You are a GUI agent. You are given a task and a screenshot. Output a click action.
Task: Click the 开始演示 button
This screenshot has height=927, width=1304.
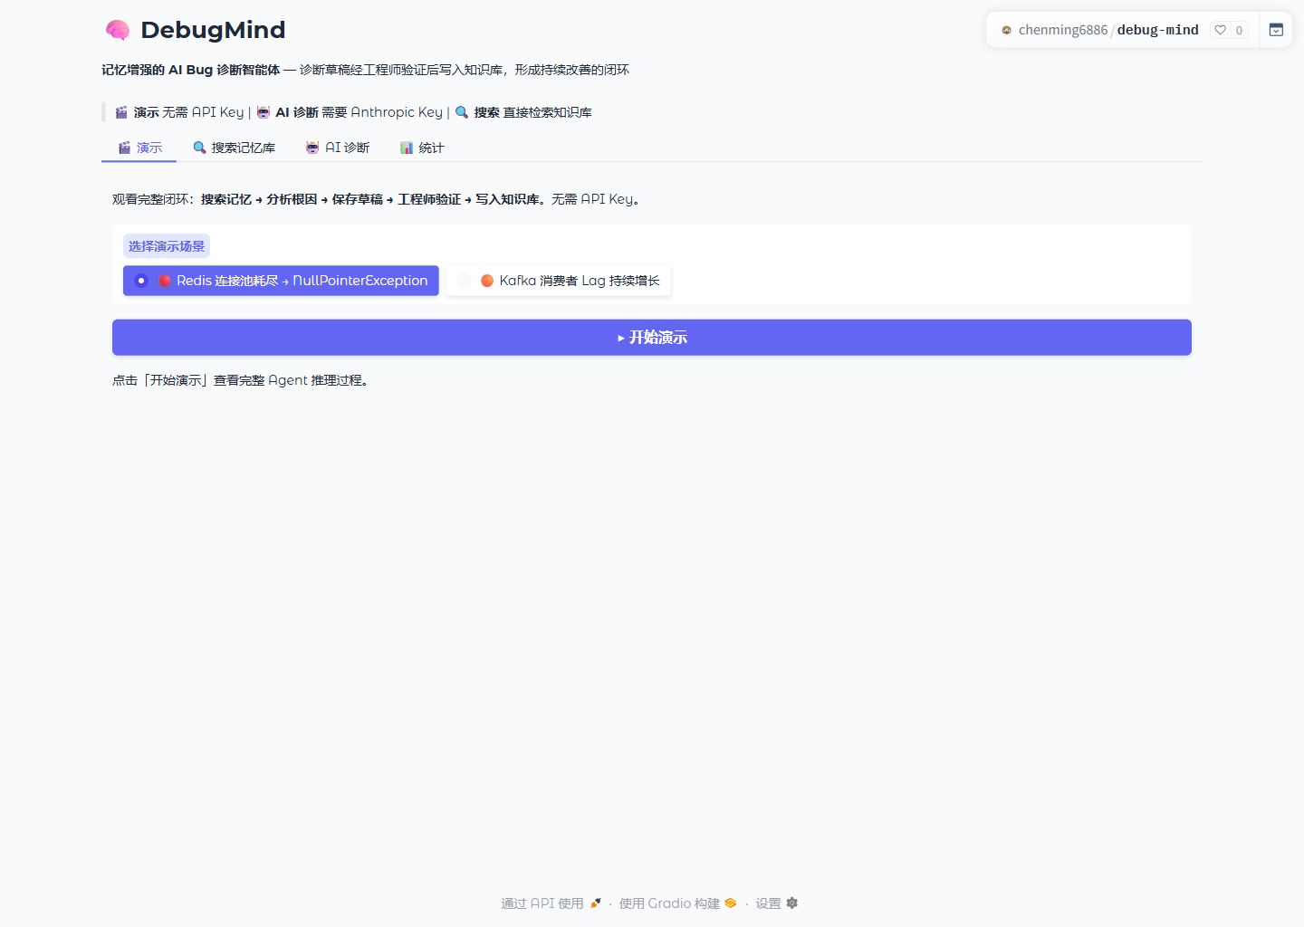tap(652, 338)
